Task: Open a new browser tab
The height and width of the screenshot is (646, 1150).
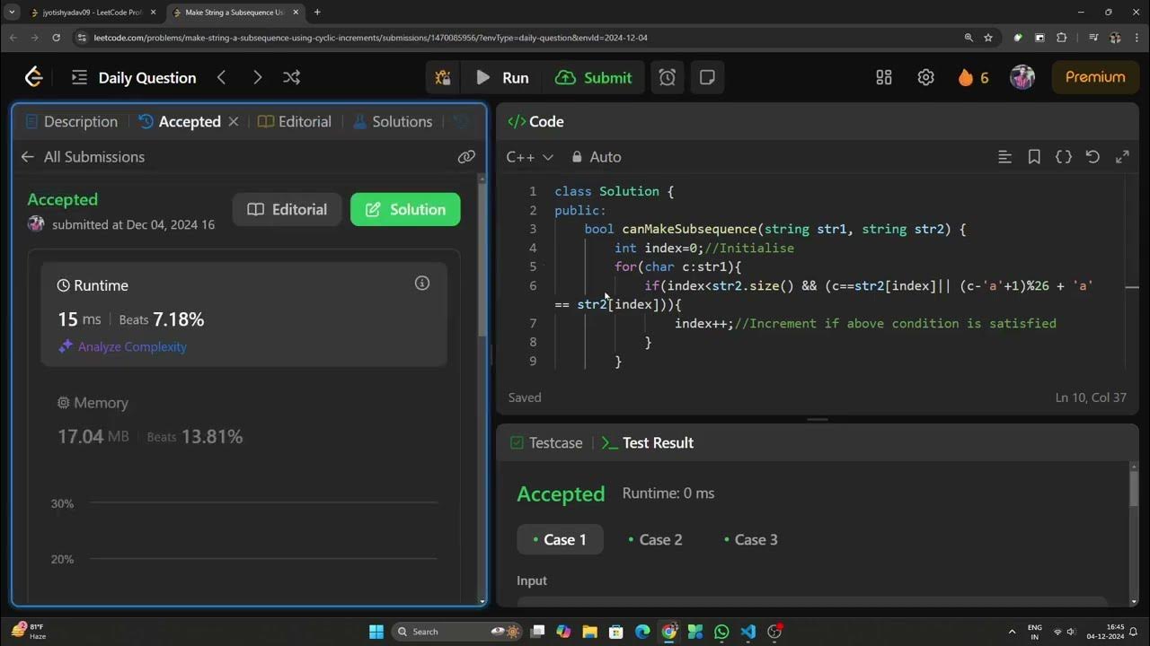Action: pos(317,13)
